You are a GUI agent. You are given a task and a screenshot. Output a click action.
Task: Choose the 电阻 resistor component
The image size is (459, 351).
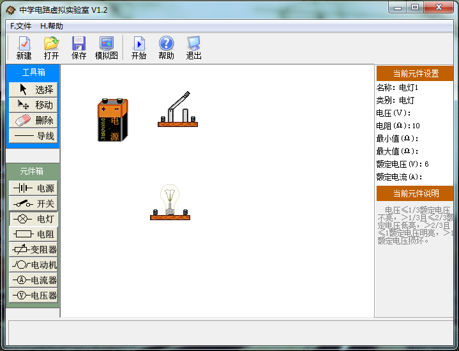(x=34, y=234)
